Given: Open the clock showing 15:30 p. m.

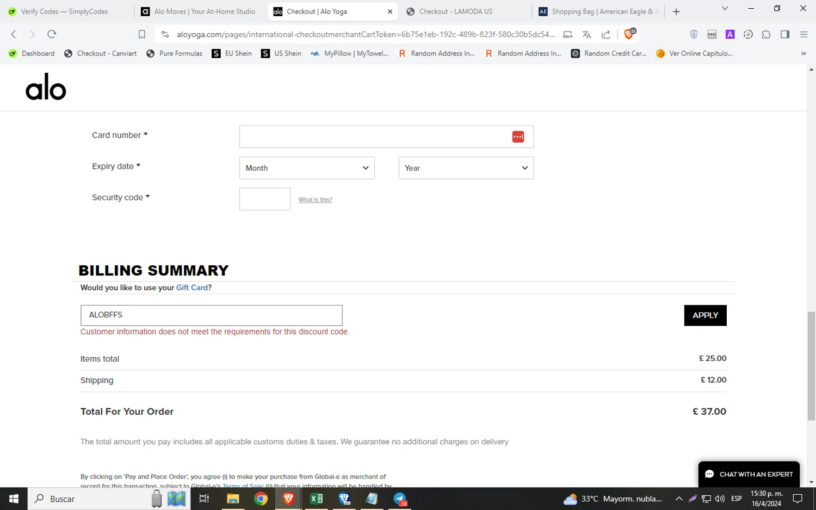Looking at the screenshot, I should tap(766, 499).
